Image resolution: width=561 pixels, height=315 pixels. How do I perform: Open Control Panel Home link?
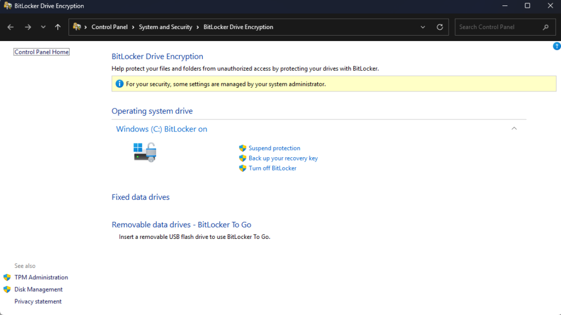tap(42, 52)
